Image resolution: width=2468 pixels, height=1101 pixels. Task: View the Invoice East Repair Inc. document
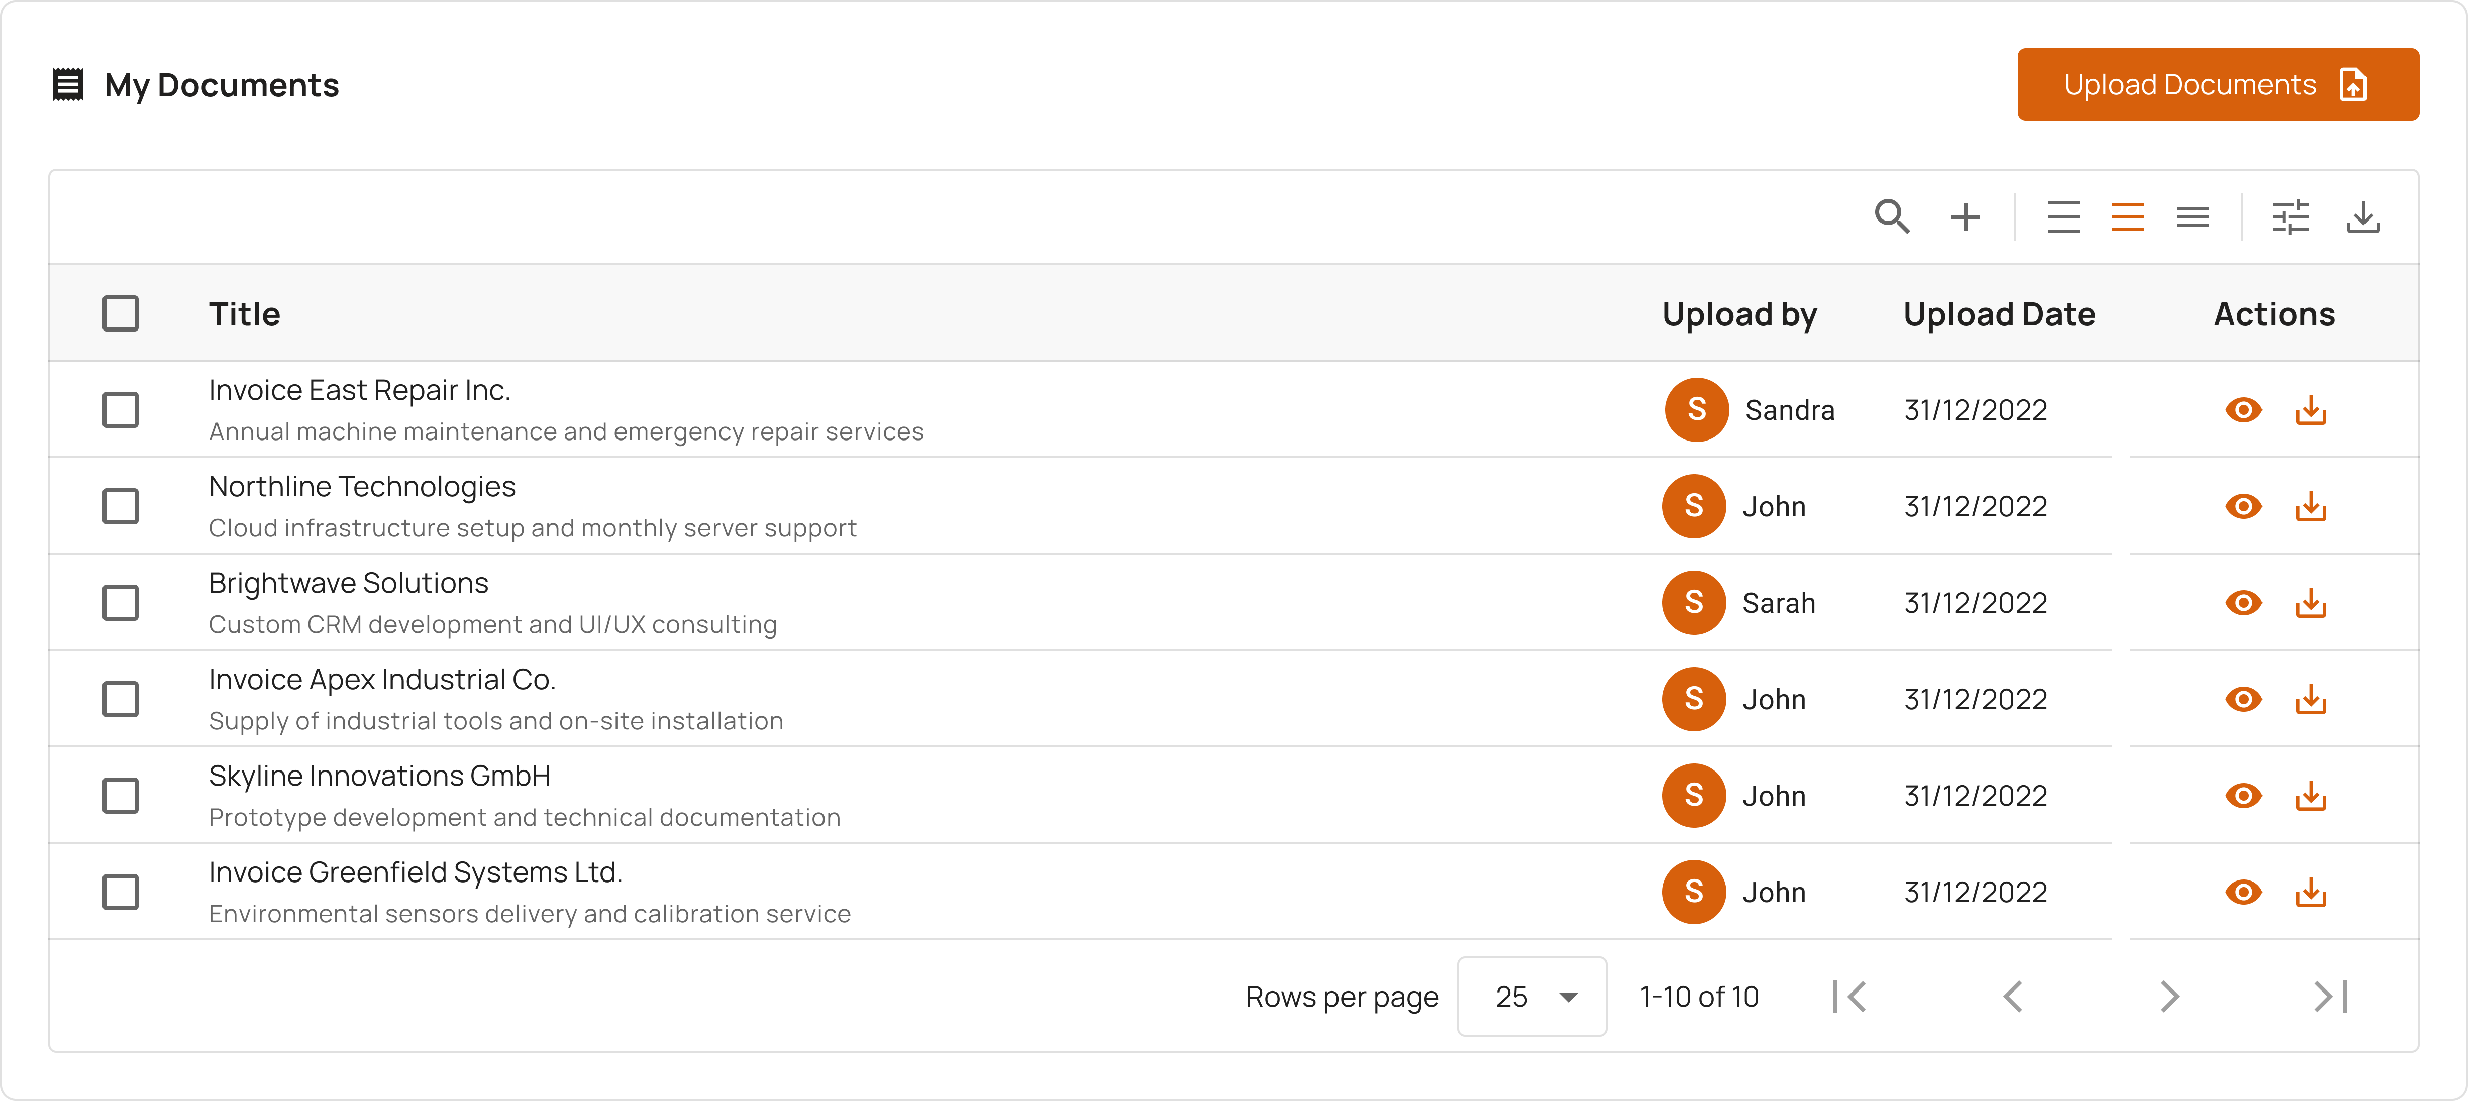(x=2243, y=410)
